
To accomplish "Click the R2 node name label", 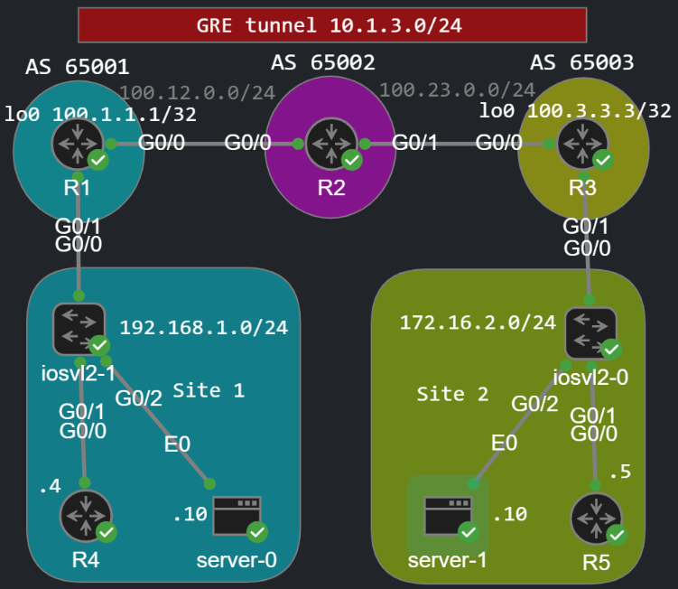I will click(x=331, y=188).
